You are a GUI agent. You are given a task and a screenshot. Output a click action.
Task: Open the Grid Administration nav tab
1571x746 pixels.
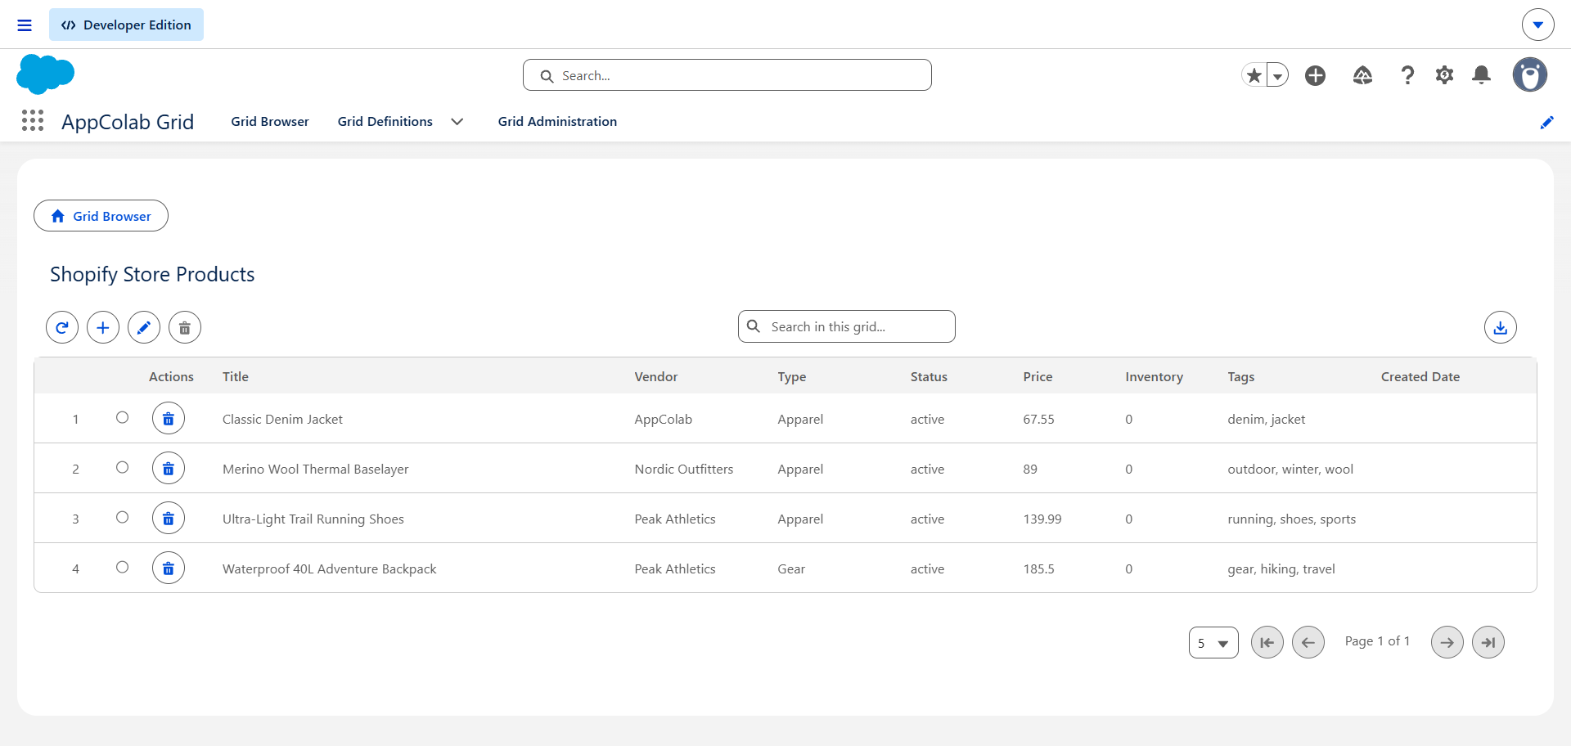click(x=557, y=121)
